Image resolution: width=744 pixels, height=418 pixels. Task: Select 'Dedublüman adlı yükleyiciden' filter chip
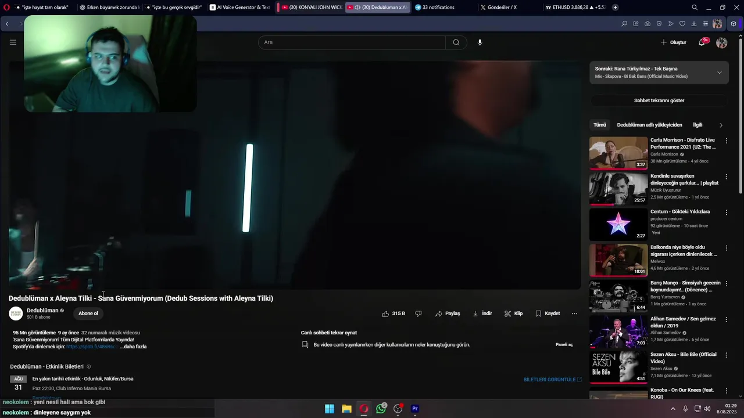650,125
